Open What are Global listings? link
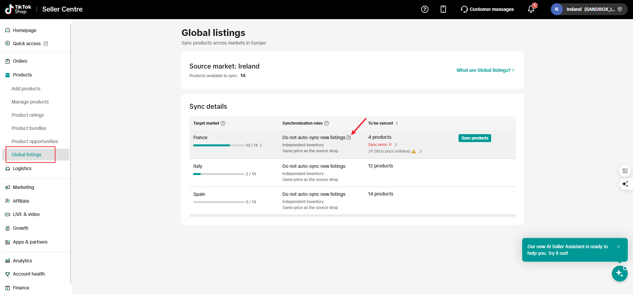 click(x=485, y=70)
